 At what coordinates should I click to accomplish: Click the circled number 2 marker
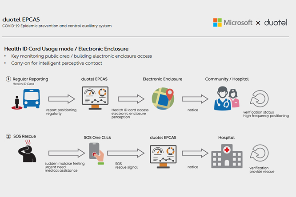(8, 136)
